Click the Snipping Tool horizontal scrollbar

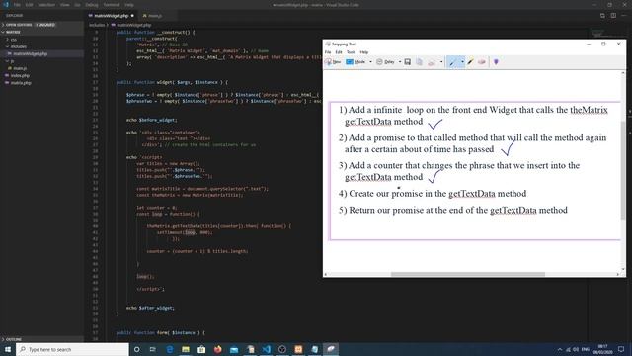[467, 274]
